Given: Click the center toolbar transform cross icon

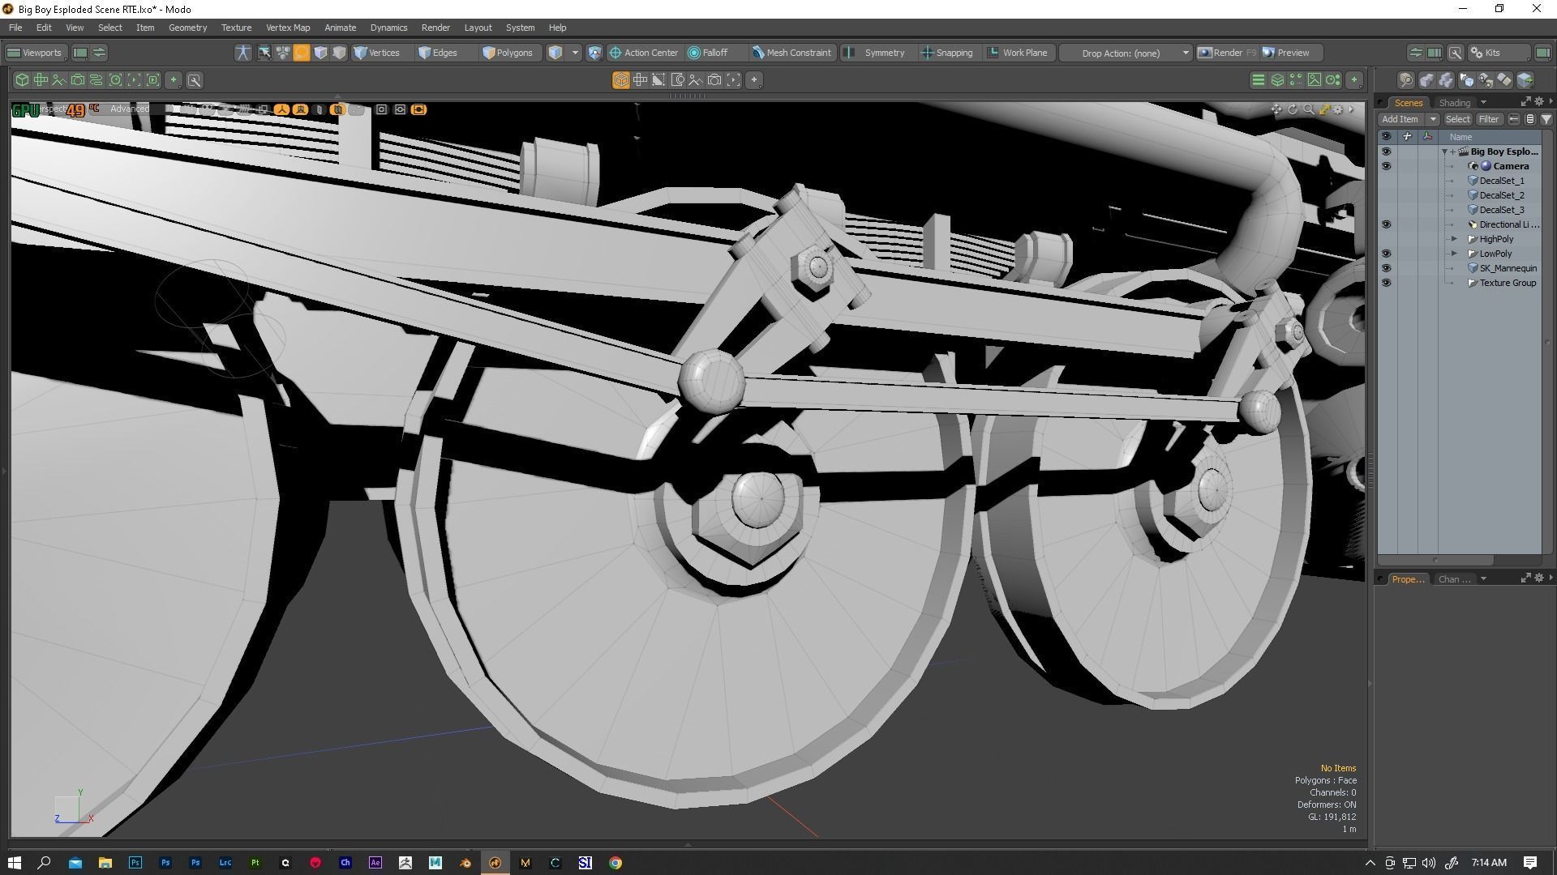Looking at the screenshot, I should click(x=640, y=80).
